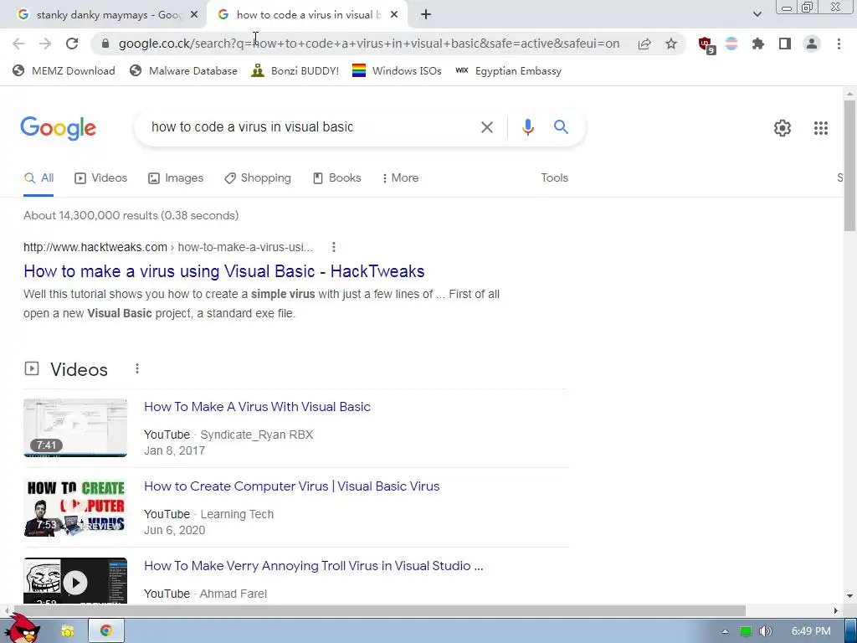Click the voice search microphone icon

pos(527,127)
